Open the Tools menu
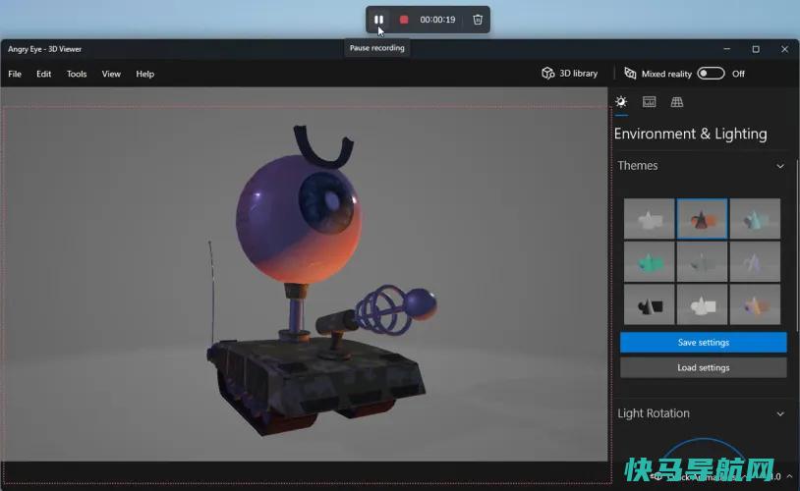 click(x=77, y=74)
